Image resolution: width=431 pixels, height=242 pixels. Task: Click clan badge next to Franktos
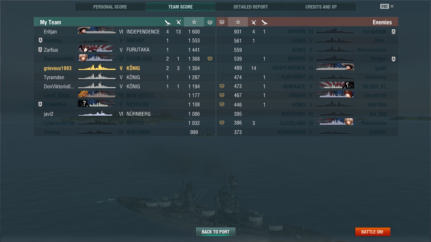click(40, 41)
